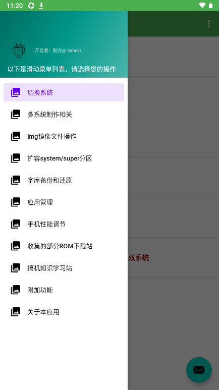Tap the dimmed 双系统 row behind the drawer
219x390 pixels.
tap(174, 258)
